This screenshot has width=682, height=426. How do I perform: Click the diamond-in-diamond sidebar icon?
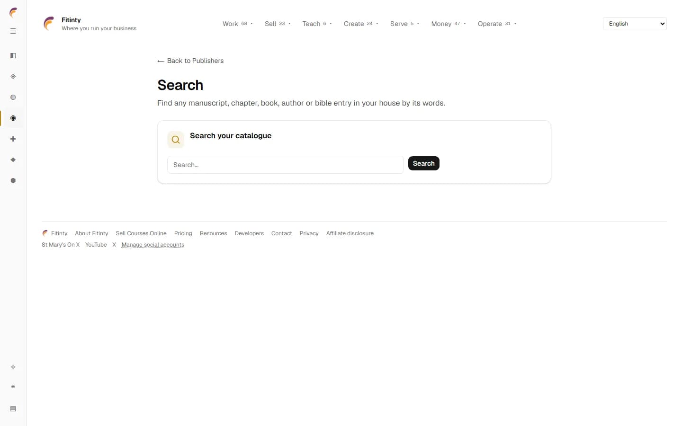[x=13, y=77]
